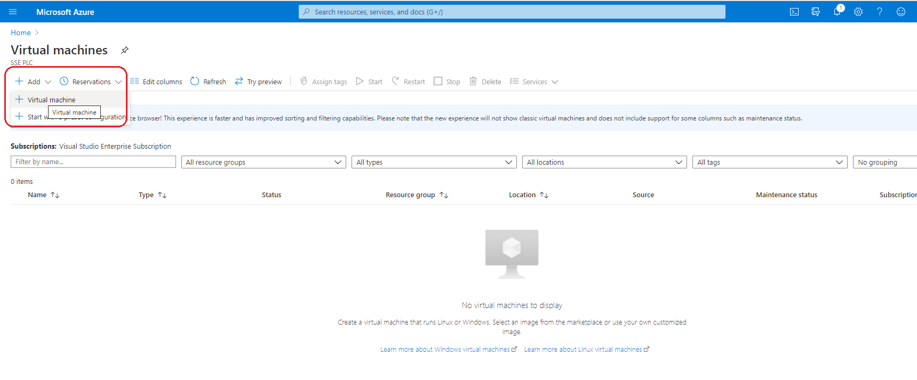The height and width of the screenshot is (380, 917).
Task: Click the Delete toolbar button
Action: [x=485, y=82]
